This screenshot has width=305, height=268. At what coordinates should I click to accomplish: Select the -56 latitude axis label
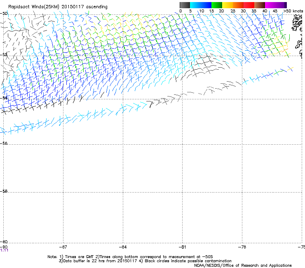4,143
